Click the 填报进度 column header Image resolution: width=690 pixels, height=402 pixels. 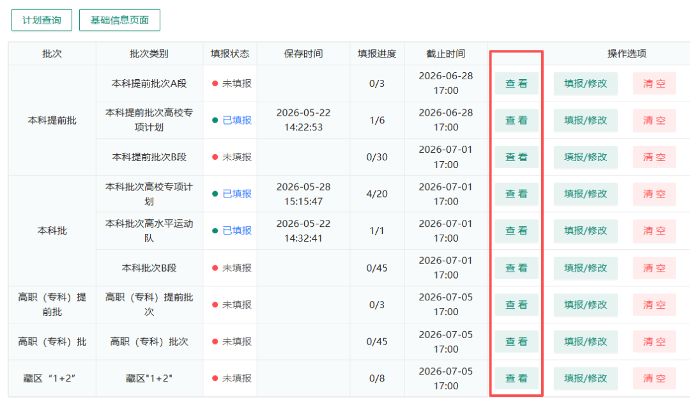377,54
